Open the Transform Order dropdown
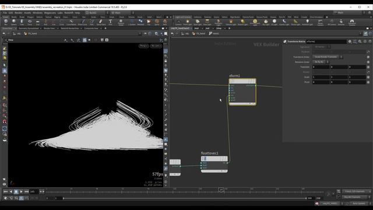 coord(328,57)
